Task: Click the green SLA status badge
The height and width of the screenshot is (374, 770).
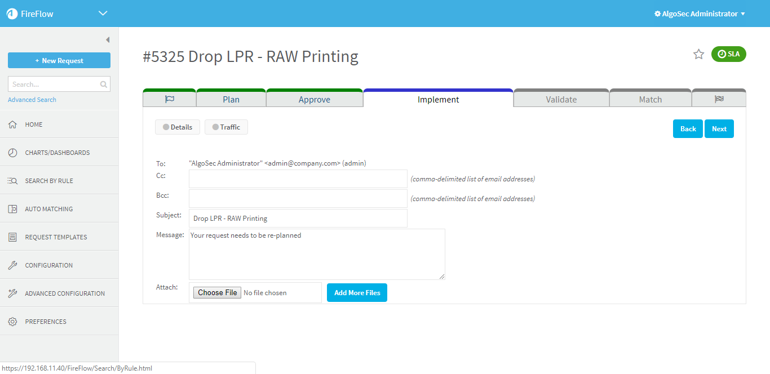Action: tap(728, 54)
